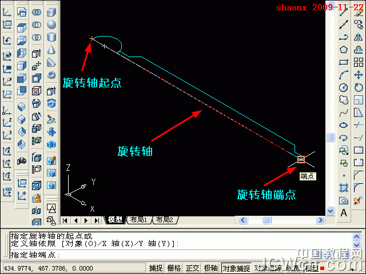This screenshot has width=366, height=274.
Task: Select the Slice solid tool
Action: tap(51, 119)
